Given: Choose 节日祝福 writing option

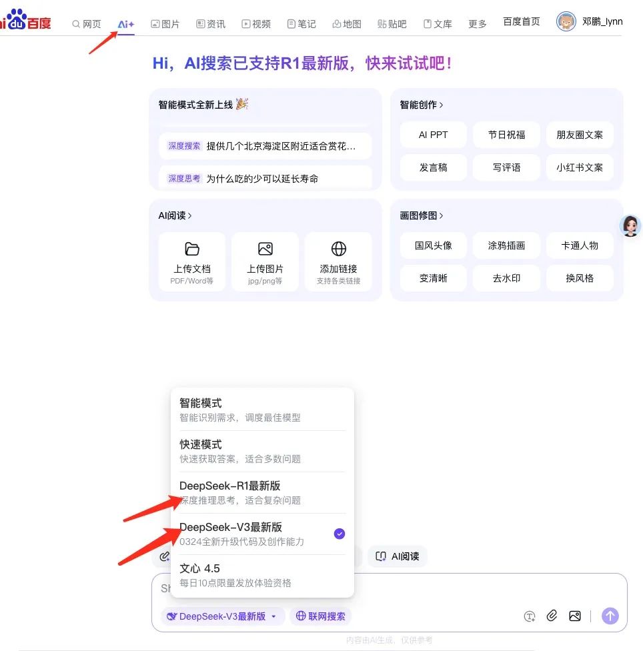Looking at the screenshot, I should pyautogui.click(x=506, y=135).
